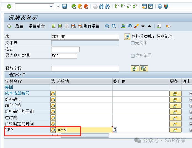Open multiple selection for 成本估算编号 row
192x148 pixels.
tap(175, 94)
